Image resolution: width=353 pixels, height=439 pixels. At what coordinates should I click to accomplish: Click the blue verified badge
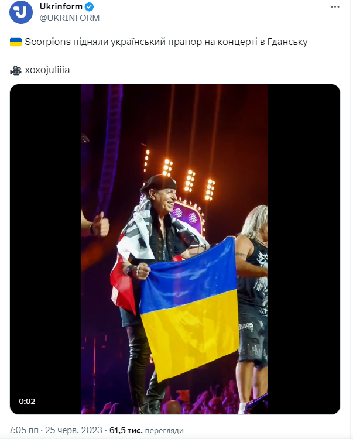pos(90,6)
